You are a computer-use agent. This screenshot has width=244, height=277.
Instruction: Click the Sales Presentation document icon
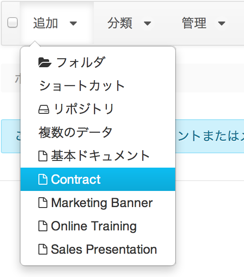pyautogui.click(x=43, y=249)
